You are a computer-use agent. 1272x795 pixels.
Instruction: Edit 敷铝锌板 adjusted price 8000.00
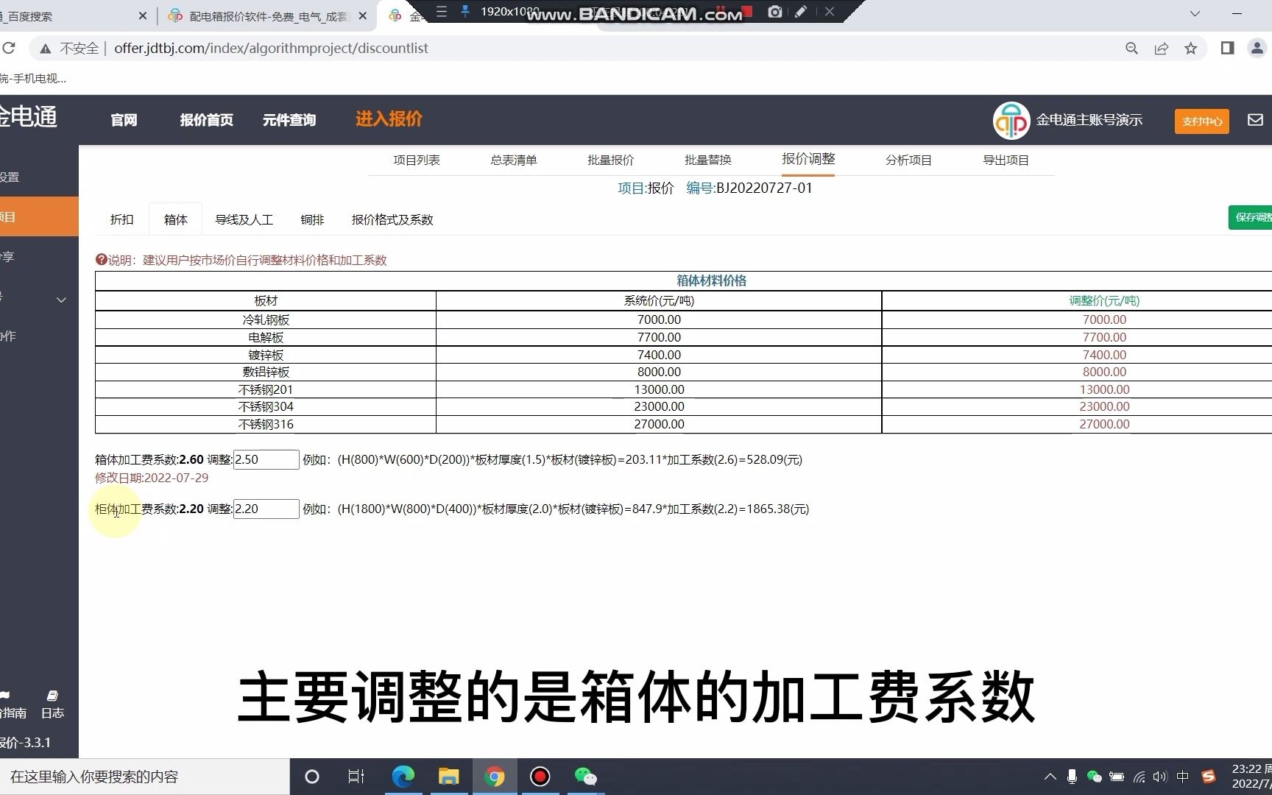(1104, 372)
